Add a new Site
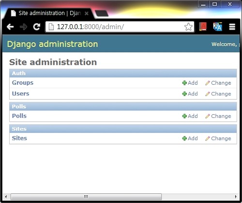This screenshot has height=203, width=242. (x=190, y=139)
